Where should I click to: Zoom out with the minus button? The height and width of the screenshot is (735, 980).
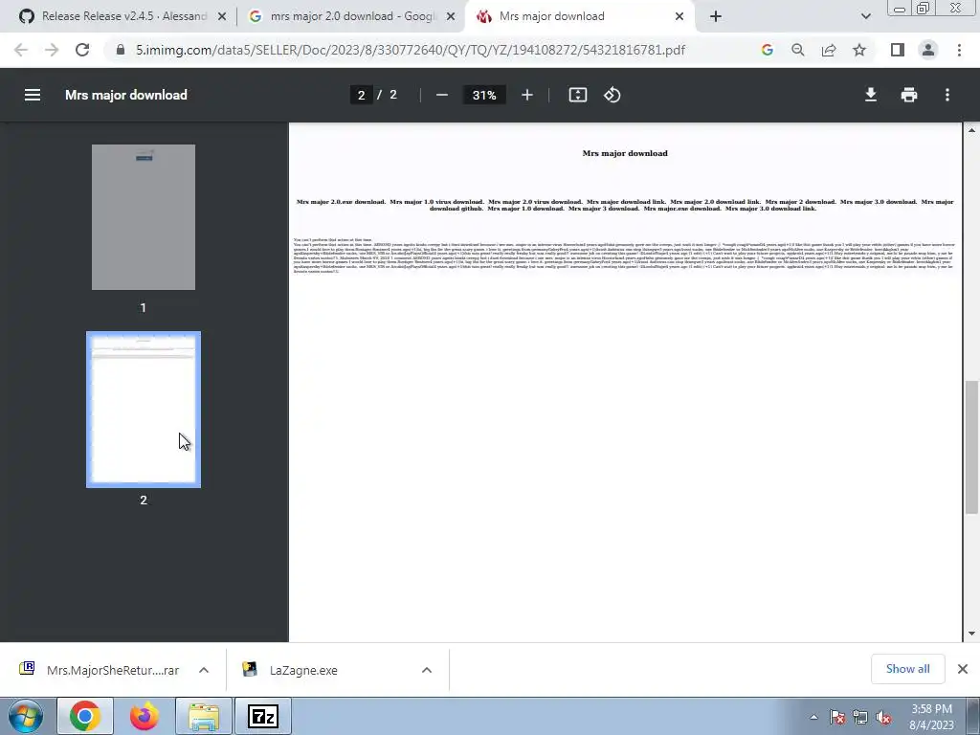[442, 95]
